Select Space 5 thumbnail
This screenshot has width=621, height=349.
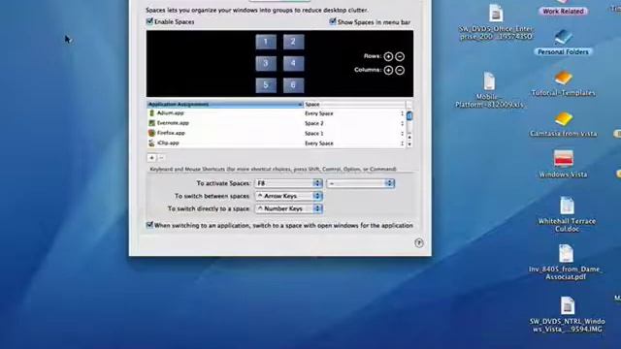[266, 84]
